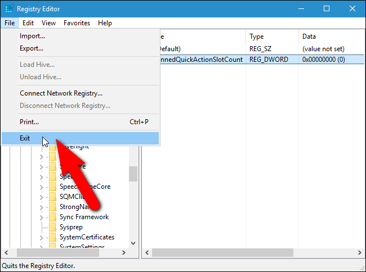This screenshot has width=366, height=272.
Task: Select the Sysprep folder icon
Action: click(x=52, y=227)
